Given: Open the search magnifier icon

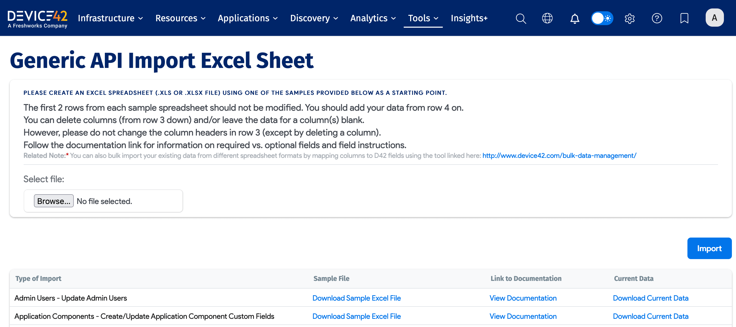Looking at the screenshot, I should click(521, 18).
